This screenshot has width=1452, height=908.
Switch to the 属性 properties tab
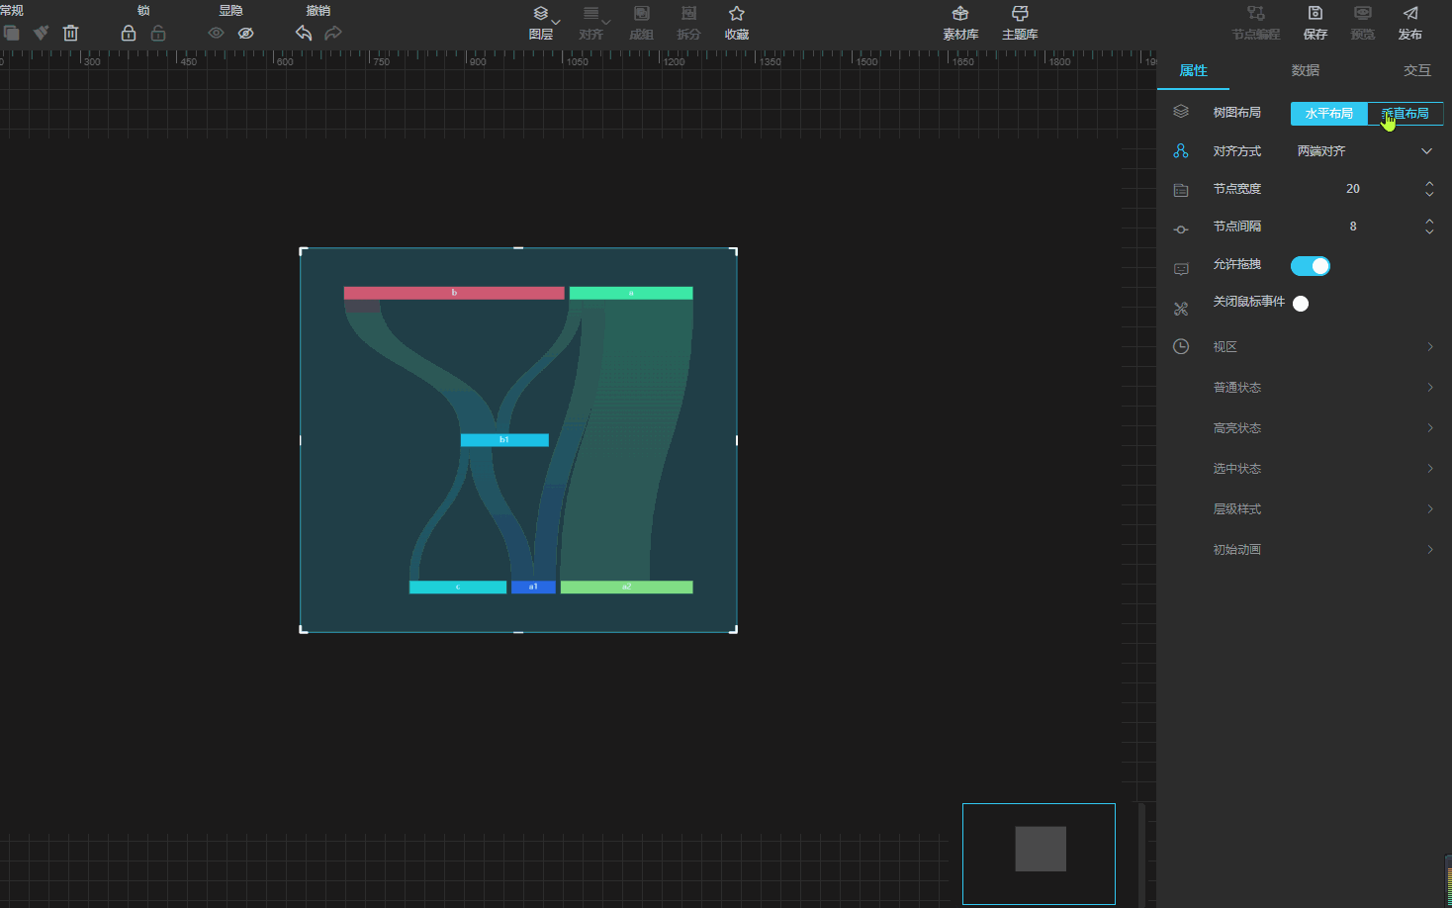point(1193,70)
